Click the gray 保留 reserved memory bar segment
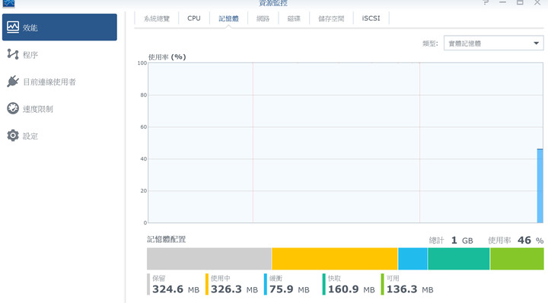 209,259
